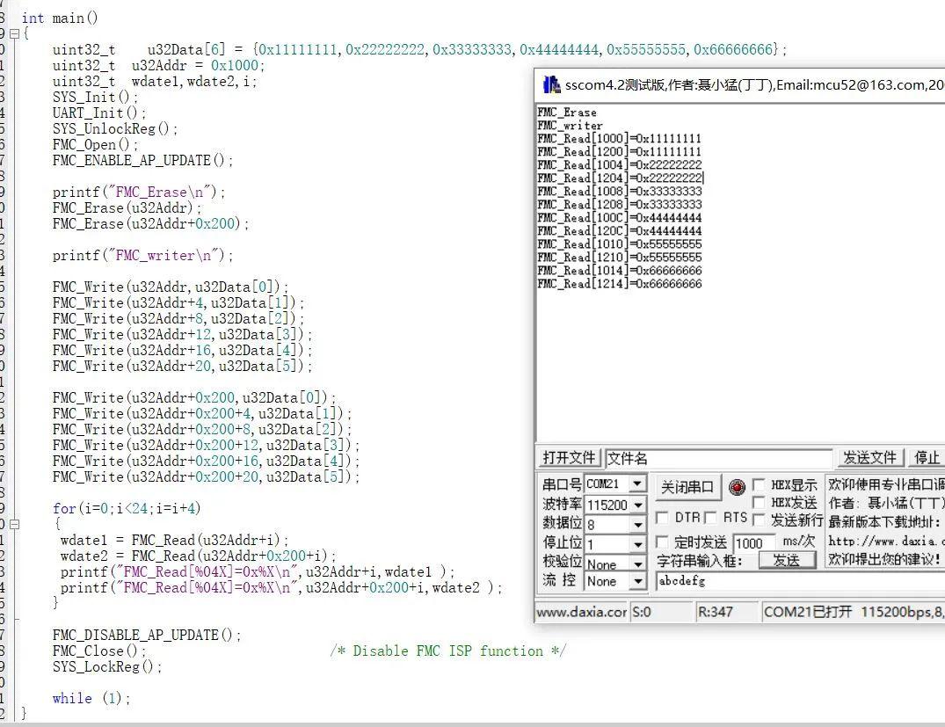The width and height of the screenshot is (945, 727).
Task: Click the FMC_Erase(u32Addr+0x200); code line
Action: pyautogui.click(x=150, y=223)
